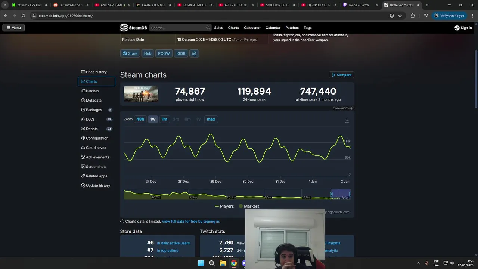
Task: Bookmark this page with the star icon
Action: [x=400, y=16]
